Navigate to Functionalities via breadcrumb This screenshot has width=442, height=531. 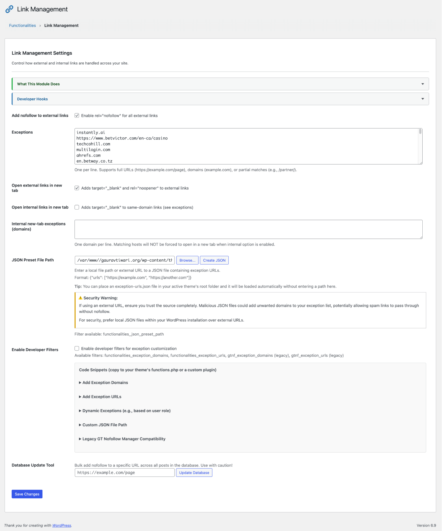pos(22,25)
